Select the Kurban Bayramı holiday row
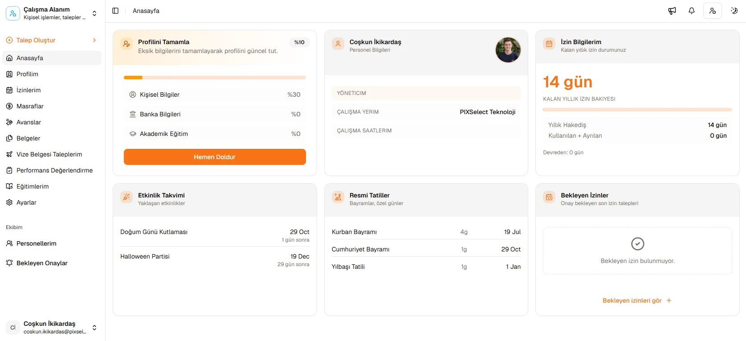 426,232
